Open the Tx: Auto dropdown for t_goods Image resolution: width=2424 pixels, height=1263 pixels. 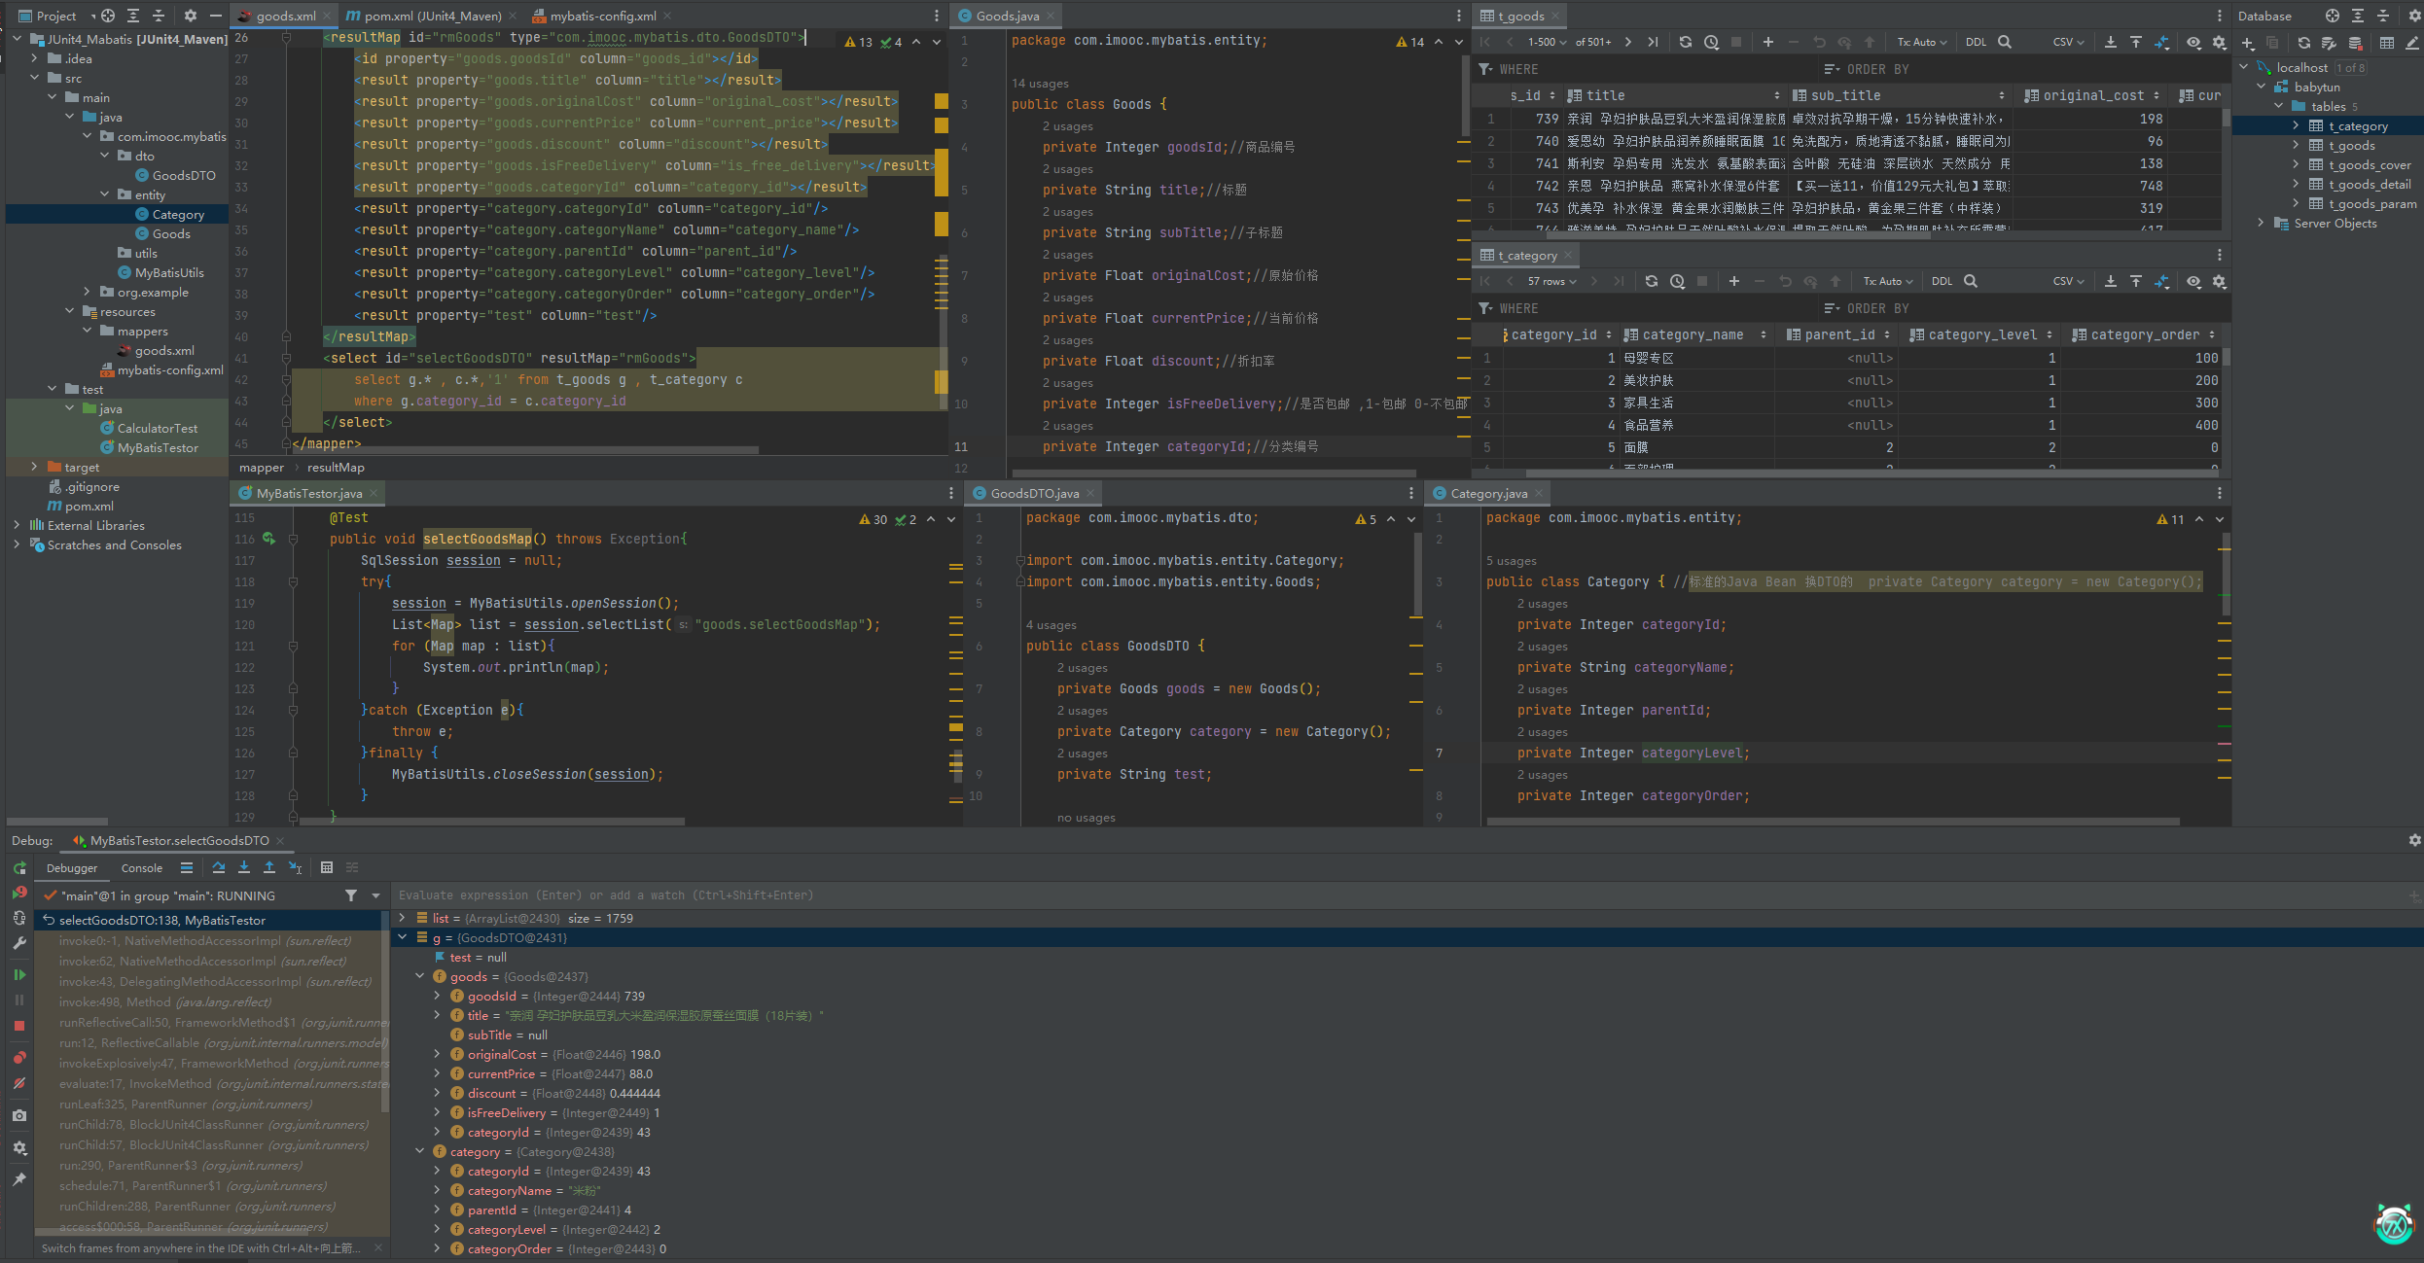point(1921,42)
